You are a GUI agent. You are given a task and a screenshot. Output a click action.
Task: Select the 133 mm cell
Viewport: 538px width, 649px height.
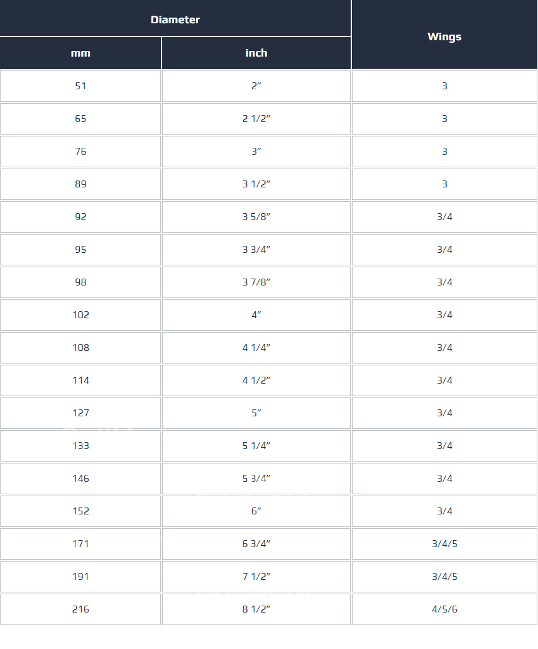tap(80, 446)
